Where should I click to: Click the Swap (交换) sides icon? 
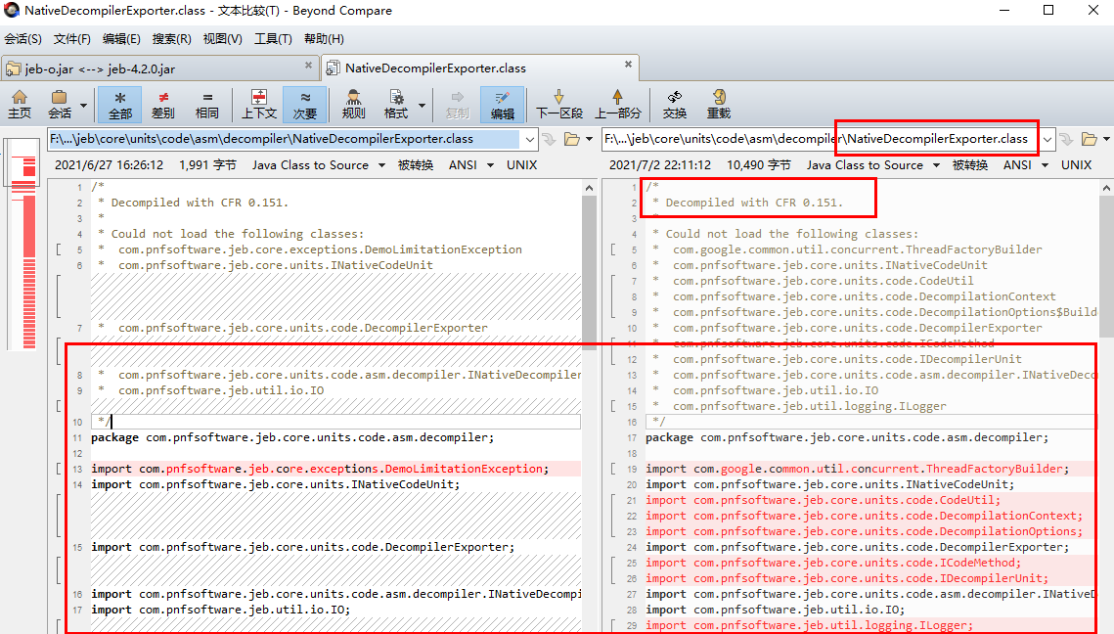pos(674,104)
